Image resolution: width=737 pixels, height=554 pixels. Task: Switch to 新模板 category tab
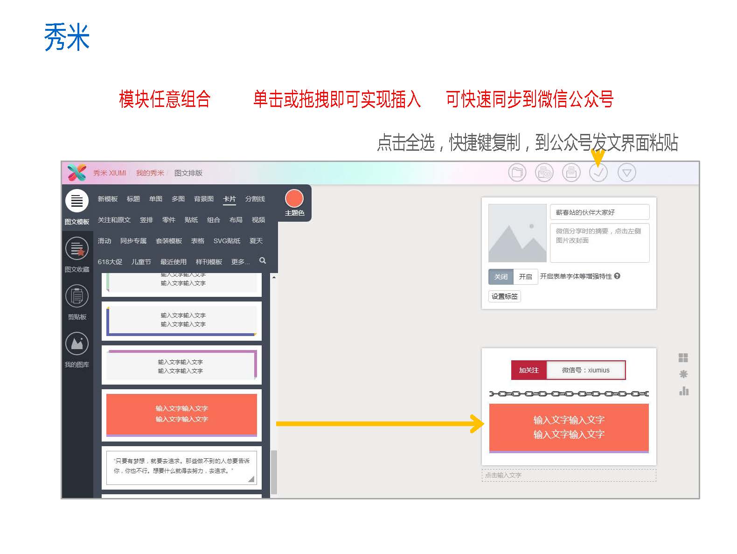click(x=108, y=199)
